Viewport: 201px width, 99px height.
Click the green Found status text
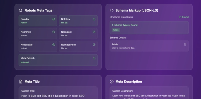pyautogui.click(x=185, y=17)
